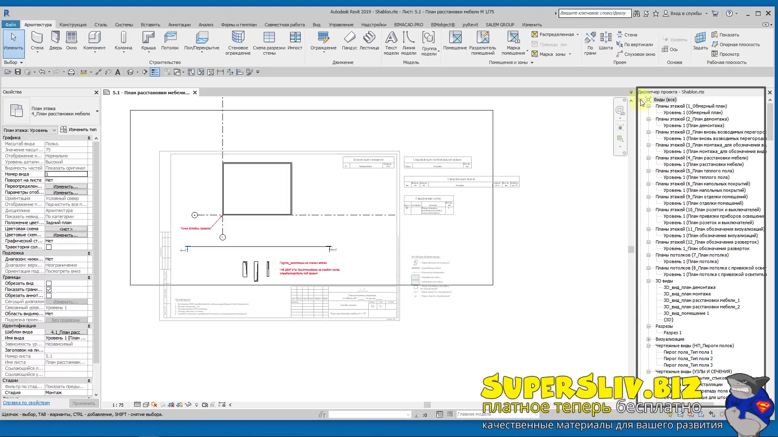
Task: Open the Аннотации ribbon tab
Action: tap(179, 25)
